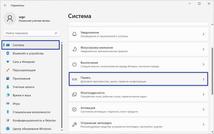Expand the Уведомления row chevron
The width and height of the screenshot is (214, 134).
pos(203,34)
